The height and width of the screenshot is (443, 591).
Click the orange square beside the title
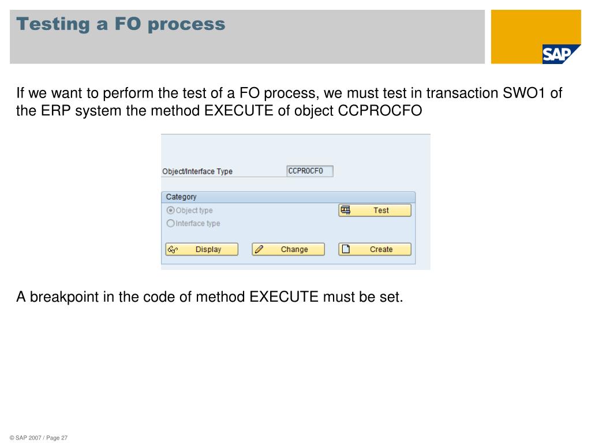536,36
